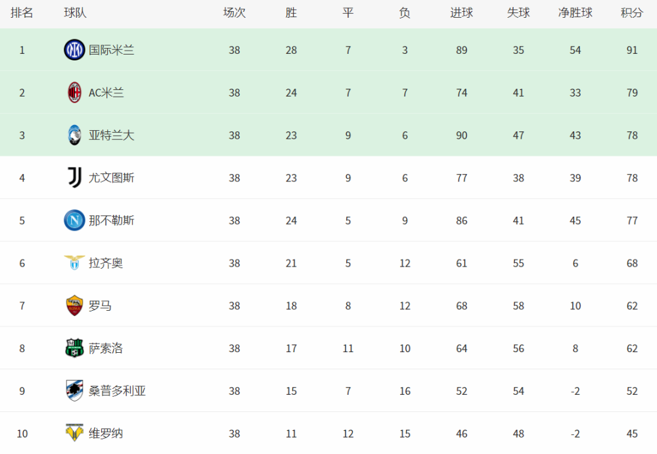Select the 那不勒斯 team name

(112, 221)
